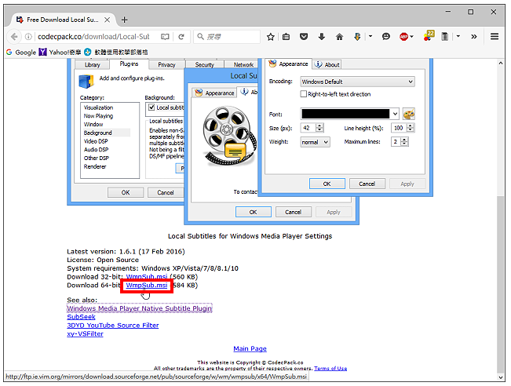The image size is (511, 386).
Task: Open site information icon in address bar
Action: coord(29,37)
